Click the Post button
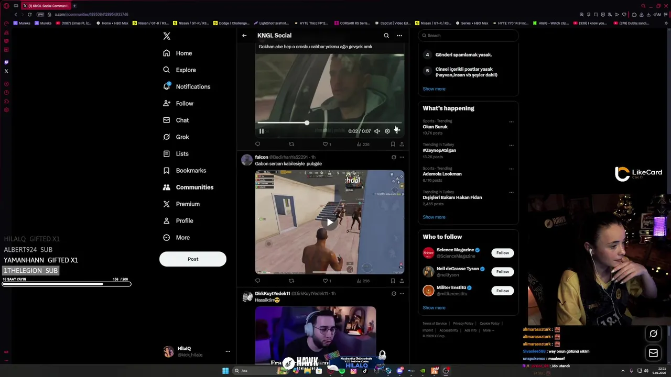The width and height of the screenshot is (671, 377). (193, 259)
